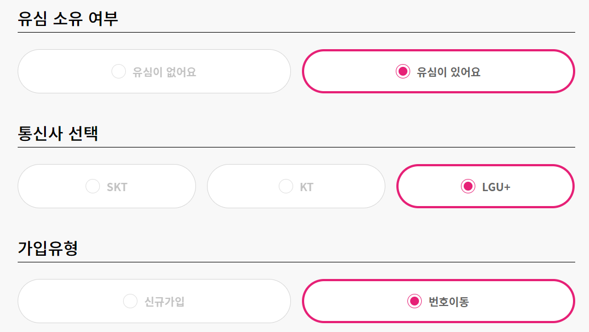589x332 pixels.
Task: Choose the 번호이동 subscription type
Action: (x=437, y=301)
